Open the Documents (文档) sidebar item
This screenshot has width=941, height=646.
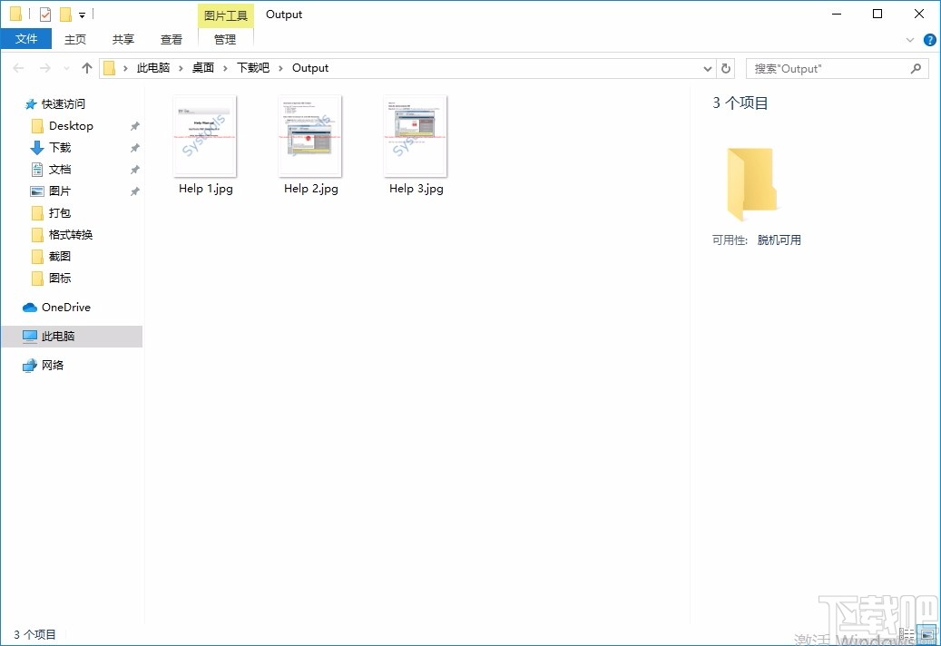tap(60, 169)
